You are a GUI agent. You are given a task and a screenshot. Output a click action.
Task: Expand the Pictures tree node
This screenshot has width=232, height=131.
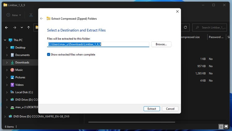[x=7, y=77]
